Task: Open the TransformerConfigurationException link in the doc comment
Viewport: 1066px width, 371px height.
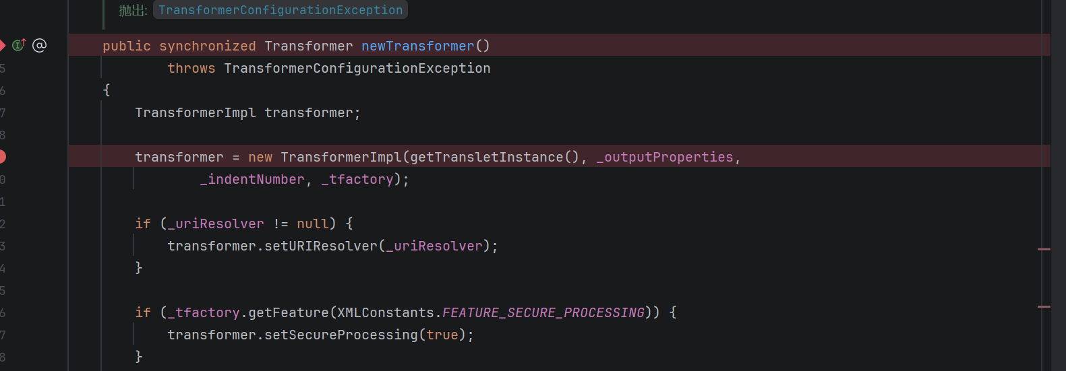Action: click(280, 10)
